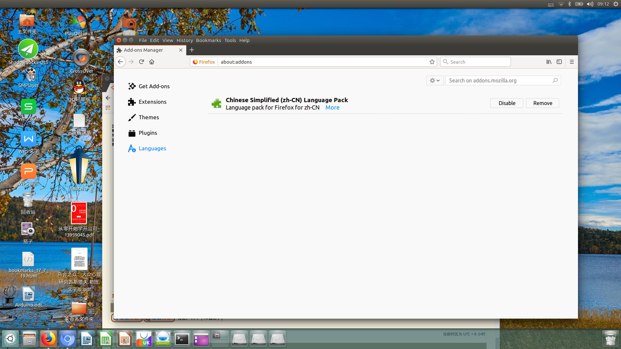Open the Firefox home page icon
Viewport: 621px width, 349px height.
[152, 62]
